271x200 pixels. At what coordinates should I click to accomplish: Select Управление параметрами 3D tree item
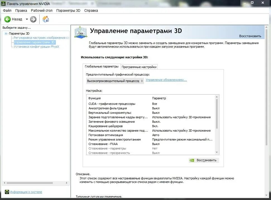34,42
